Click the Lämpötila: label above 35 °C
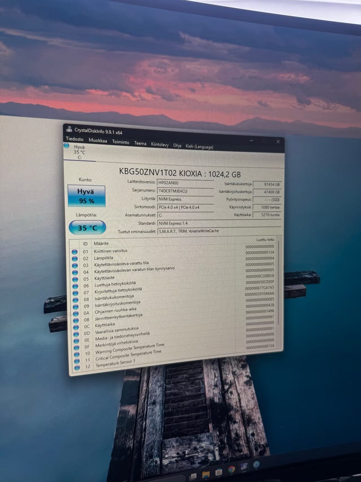Screen dimensions: 361x482 pos(86,215)
